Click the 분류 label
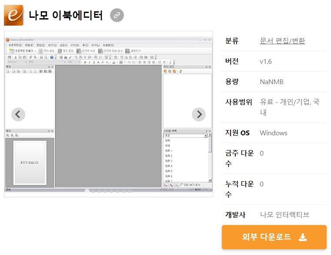This screenshot has width=331, height=255. (x=232, y=41)
